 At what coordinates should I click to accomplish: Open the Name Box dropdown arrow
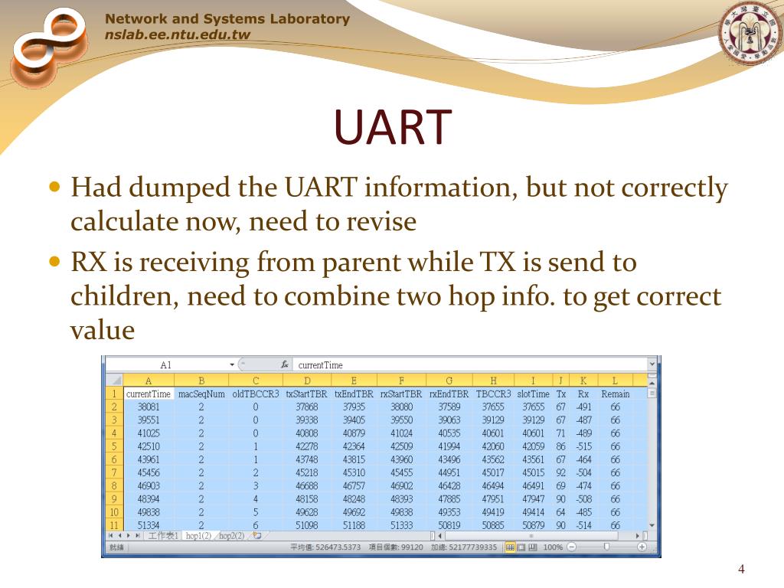(x=232, y=364)
